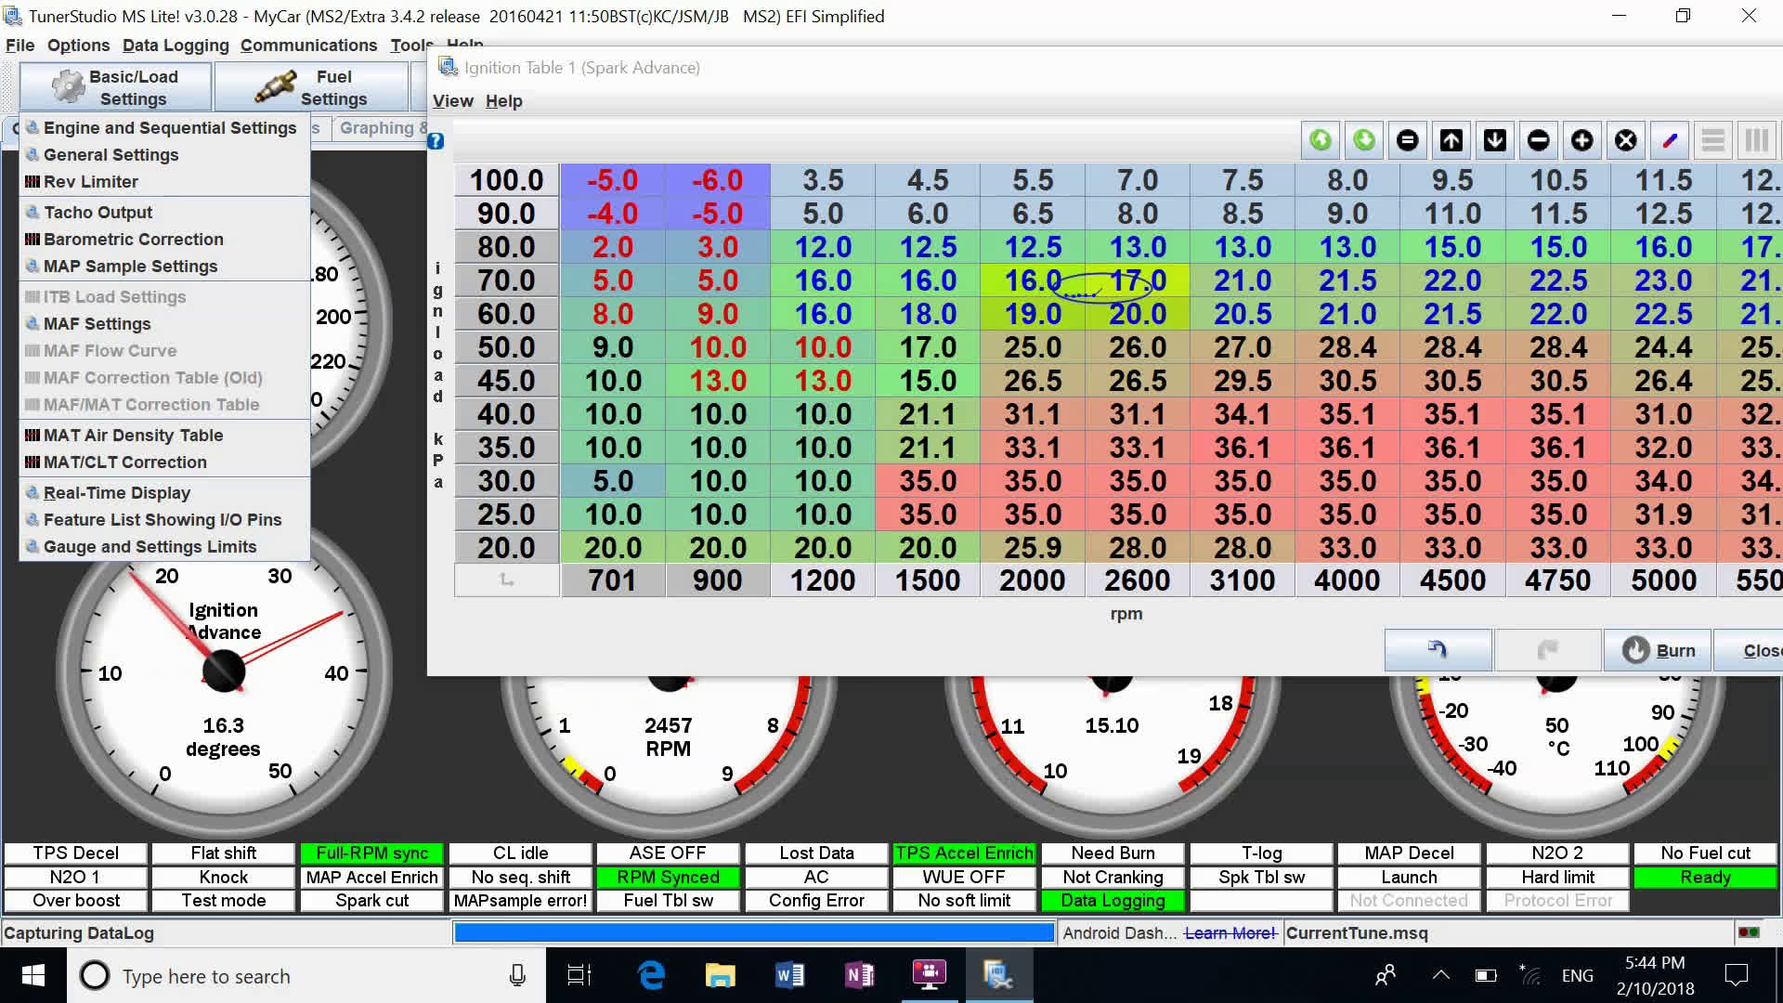Select MAT Air Density Table from the menu
This screenshot has height=1003, width=1783.
[133, 435]
